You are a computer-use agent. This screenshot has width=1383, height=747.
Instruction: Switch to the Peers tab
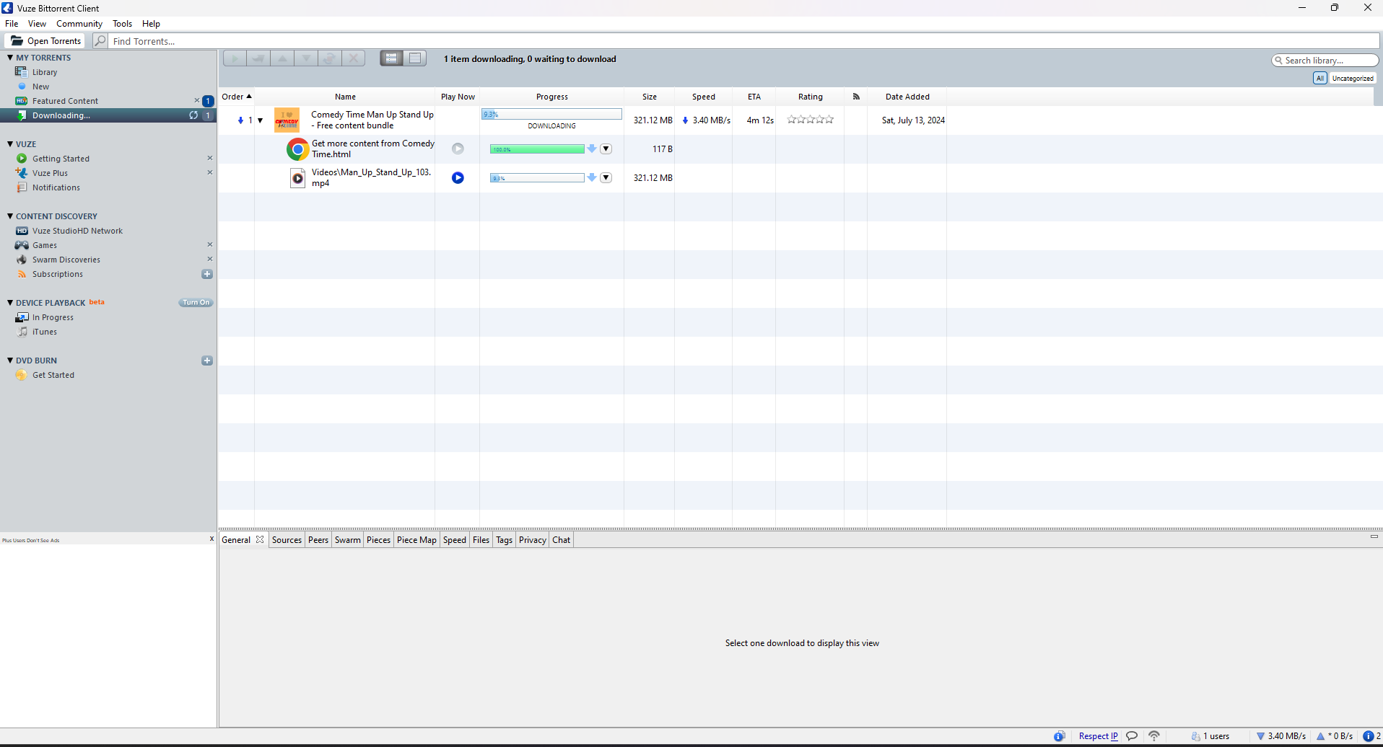(x=318, y=540)
